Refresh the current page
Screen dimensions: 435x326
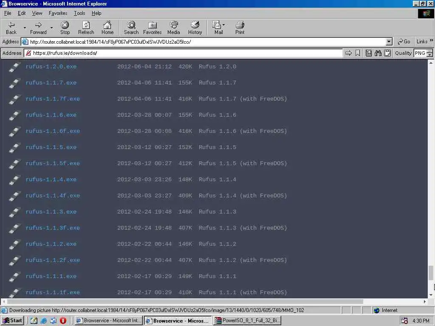[x=86, y=28]
